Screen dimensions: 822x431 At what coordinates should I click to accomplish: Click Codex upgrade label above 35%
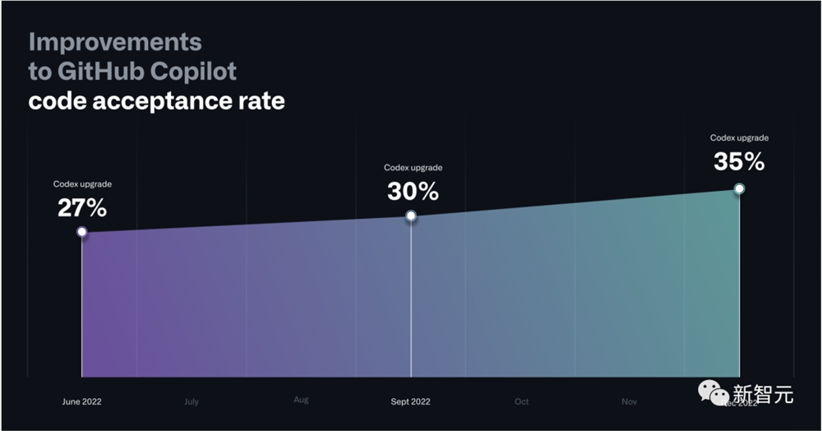739,138
